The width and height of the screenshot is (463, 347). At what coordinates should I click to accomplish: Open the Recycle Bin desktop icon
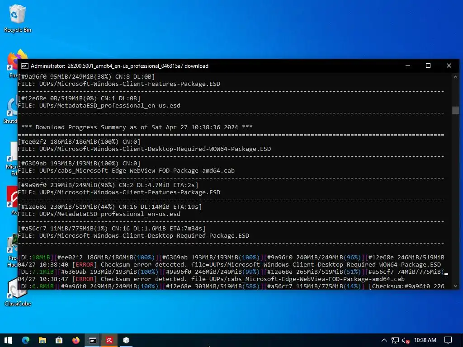click(18, 18)
